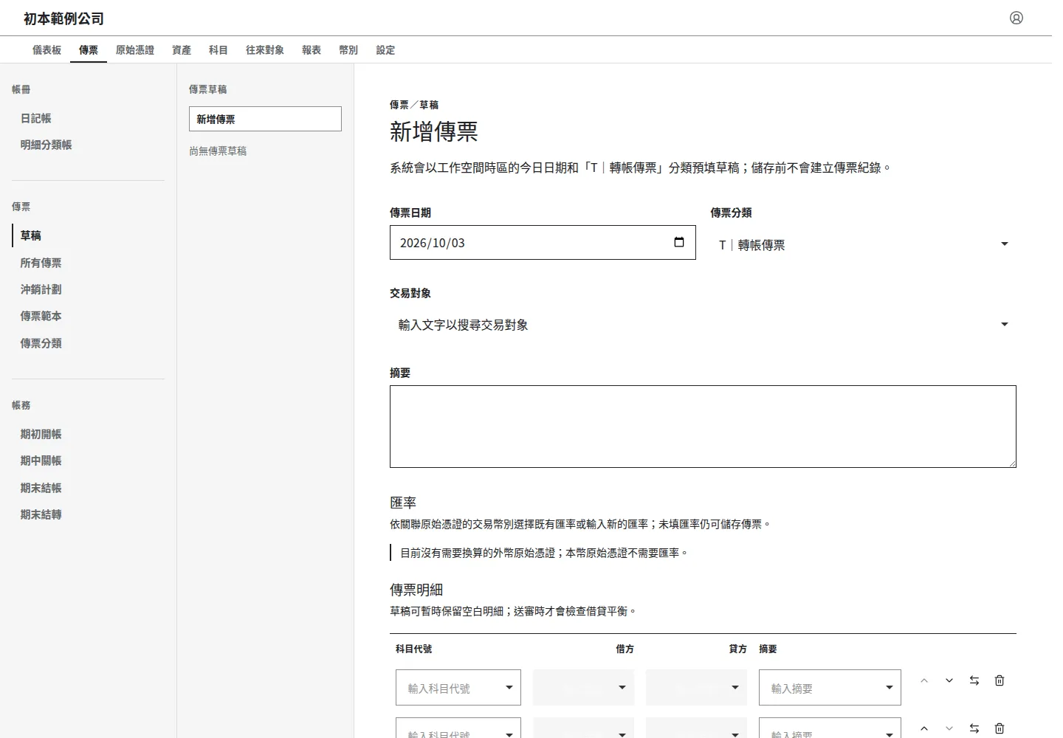Screen dimensions: 1063x738
Task: Open the 借方 dropdown in first detail row
Action: (583, 688)
